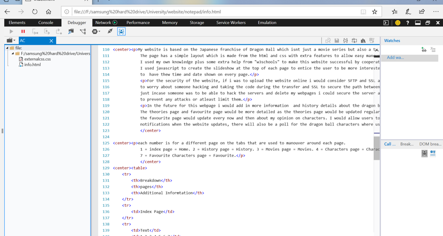Click the code editor vertical scrollbar thumb

click(377, 148)
